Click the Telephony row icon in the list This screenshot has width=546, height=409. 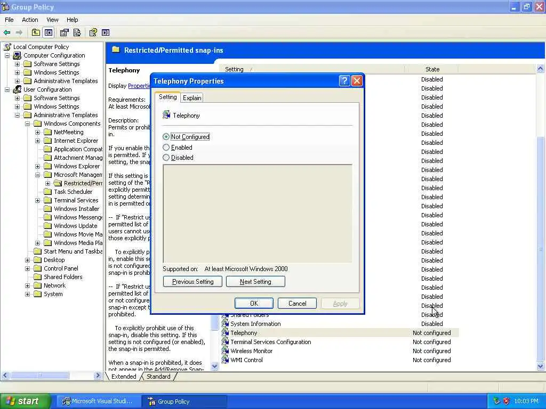point(226,333)
